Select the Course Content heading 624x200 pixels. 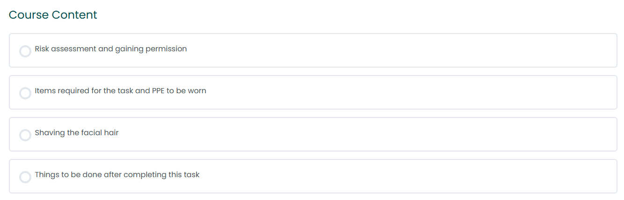[x=53, y=15]
